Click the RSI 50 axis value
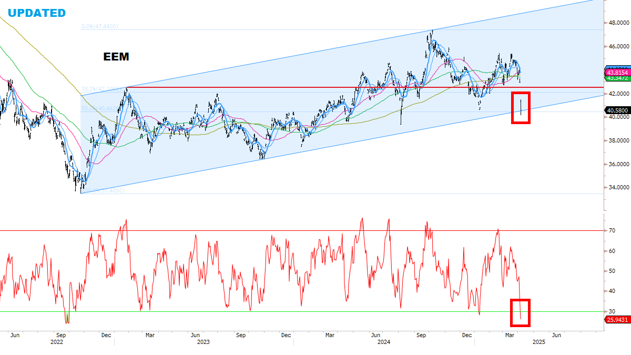The width and height of the screenshot is (631, 355). 612,271
